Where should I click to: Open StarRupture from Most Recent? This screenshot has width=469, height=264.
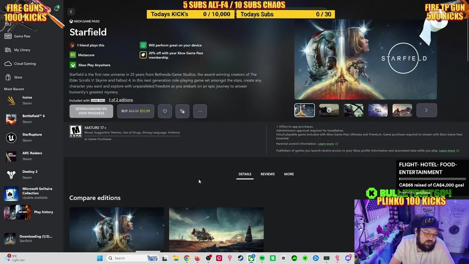pyautogui.click(x=31, y=137)
